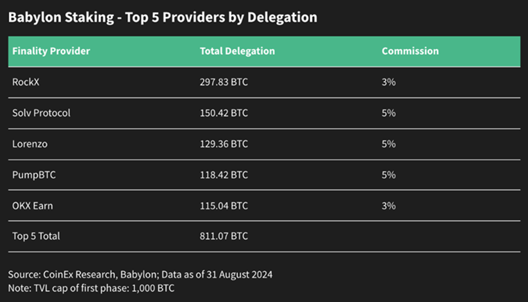The height and width of the screenshot is (302, 528).
Task: Select the Solv Protocol provider cell
Action: pyautogui.click(x=41, y=113)
